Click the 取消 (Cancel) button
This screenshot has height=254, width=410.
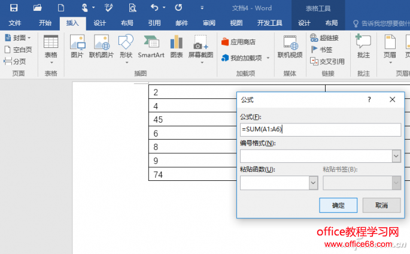381,205
